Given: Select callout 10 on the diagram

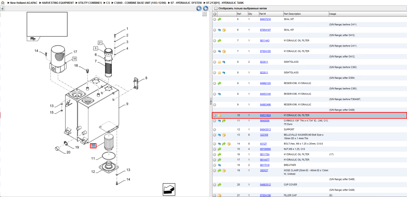Looking at the screenshot, I should coord(93,146).
